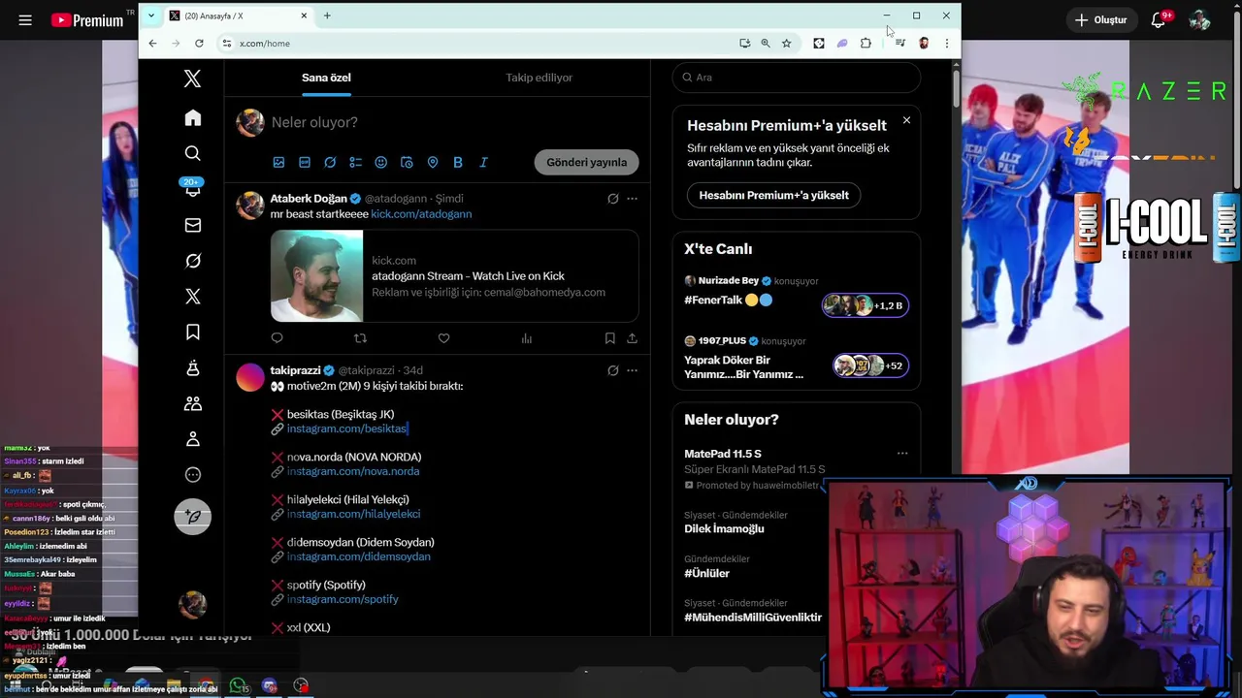Open #Ünlüler trending topic
Screen dimensions: 1242x698
pos(706,573)
